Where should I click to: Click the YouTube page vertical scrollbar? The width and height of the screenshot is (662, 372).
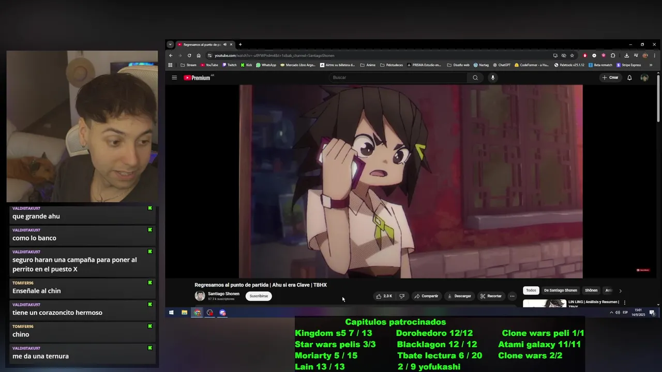(x=658, y=98)
